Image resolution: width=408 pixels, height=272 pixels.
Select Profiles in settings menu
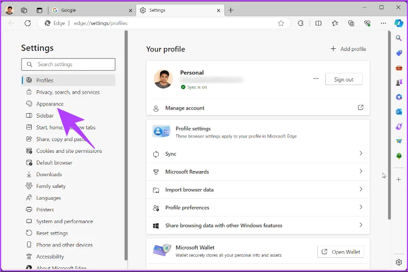pyautogui.click(x=68, y=80)
